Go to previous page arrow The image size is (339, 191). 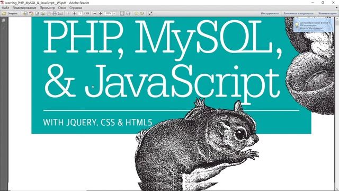point(68,13)
